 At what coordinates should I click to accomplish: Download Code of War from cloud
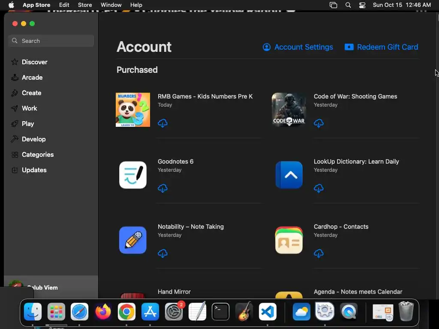point(319,123)
